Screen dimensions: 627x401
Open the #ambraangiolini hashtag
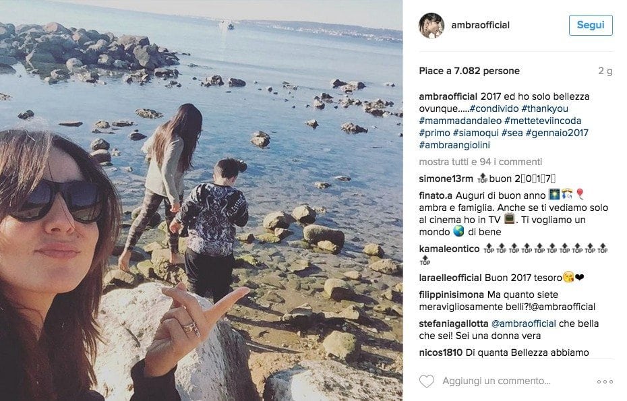(x=454, y=145)
